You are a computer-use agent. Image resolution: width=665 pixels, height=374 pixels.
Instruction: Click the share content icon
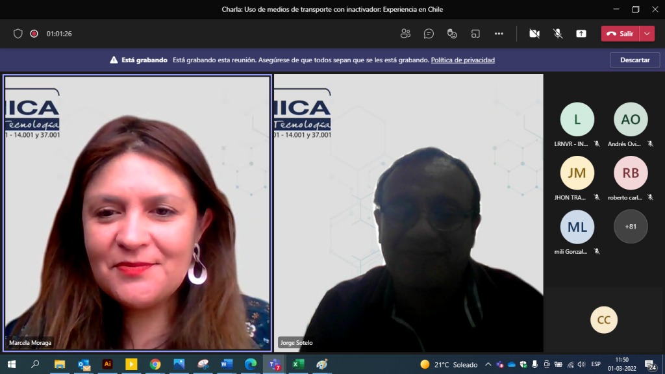coord(581,34)
